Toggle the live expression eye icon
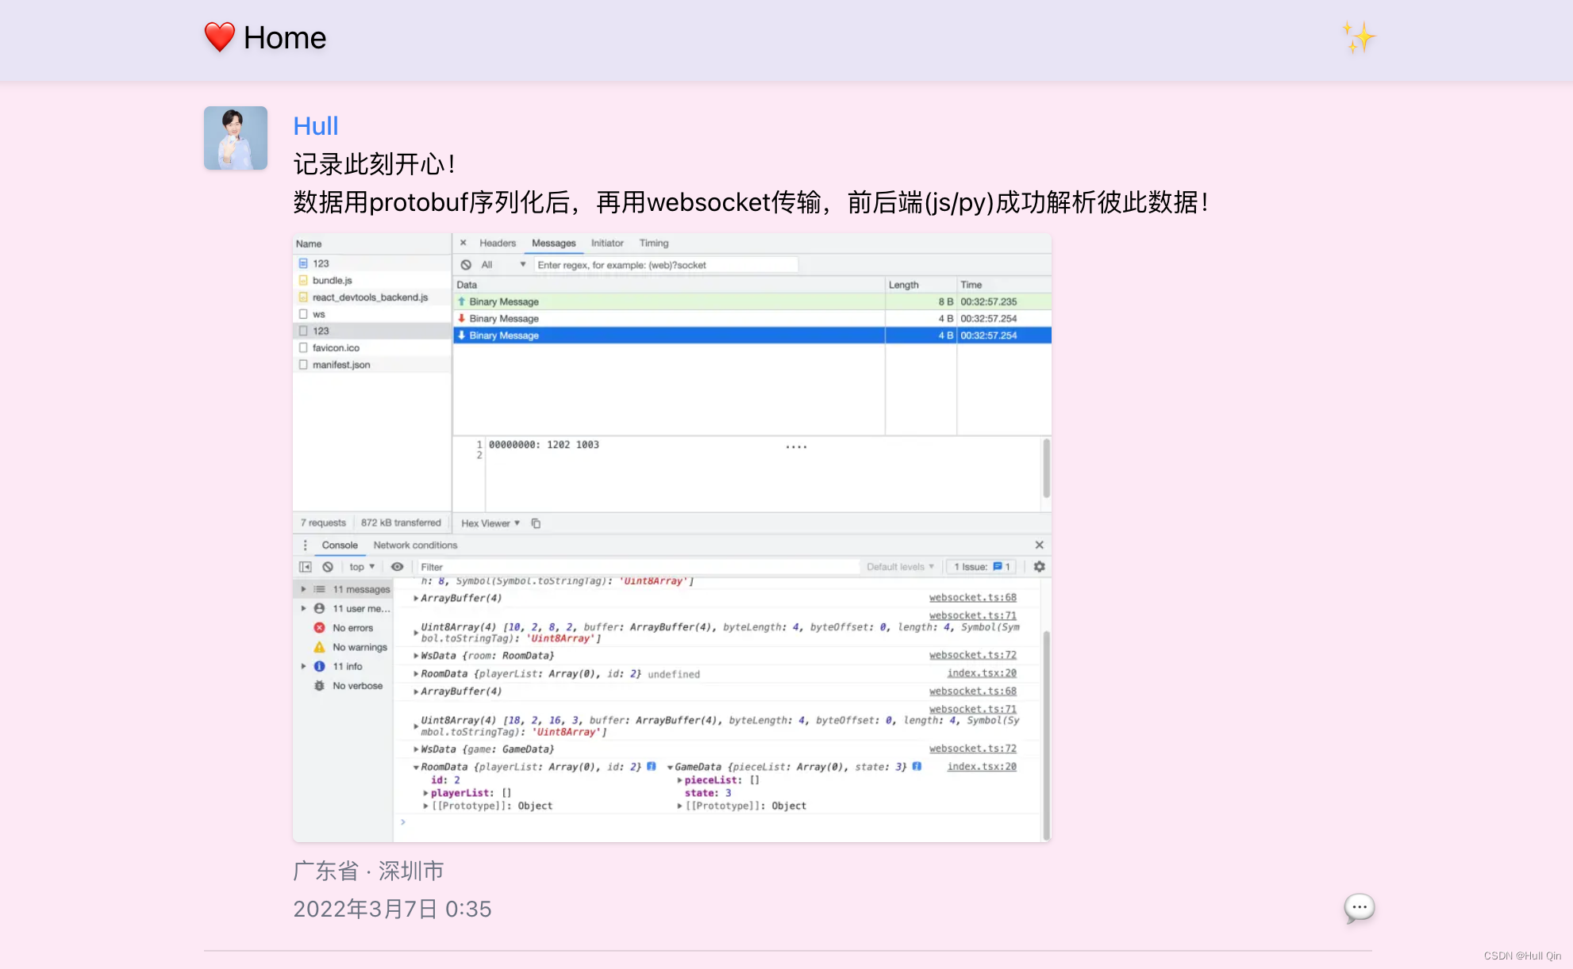This screenshot has width=1573, height=969. tap(397, 567)
